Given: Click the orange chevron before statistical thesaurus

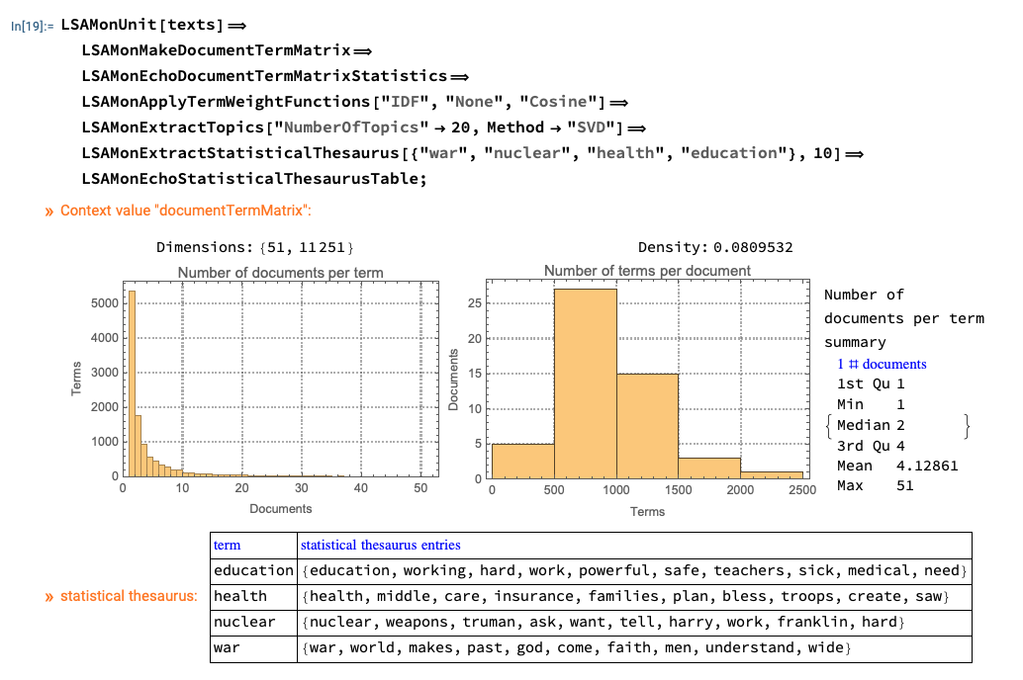Looking at the screenshot, I should pos(48,596).
